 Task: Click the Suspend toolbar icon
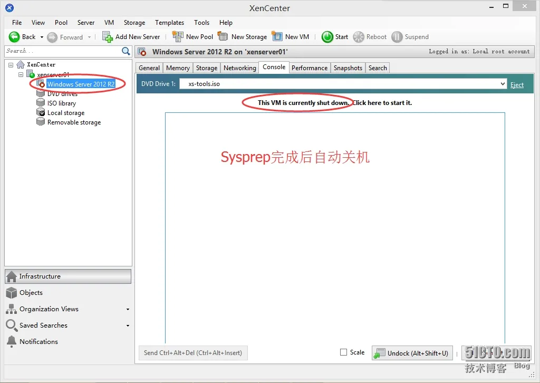pos(397,37)
